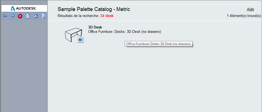Refresh the catalog page

point(28,16)
